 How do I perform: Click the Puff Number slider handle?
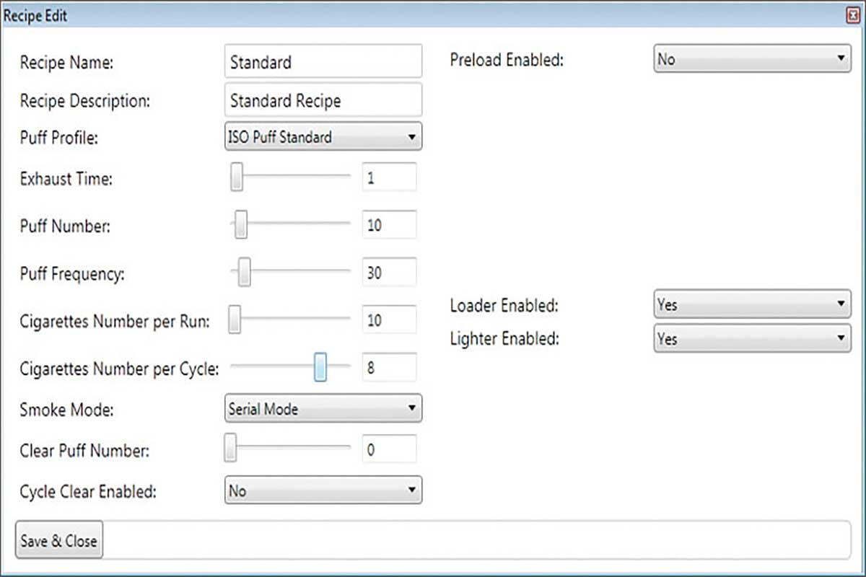pyautogui.click(x=241, y=225)
